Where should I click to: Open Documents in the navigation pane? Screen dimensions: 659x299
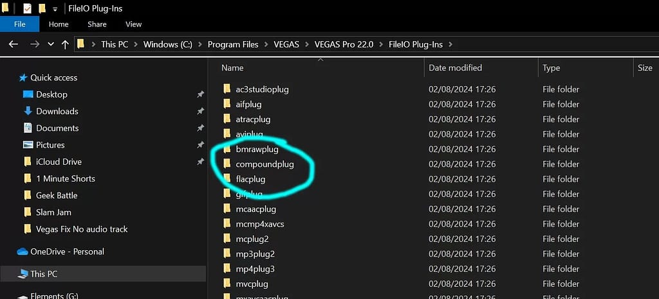click(57, 128)
